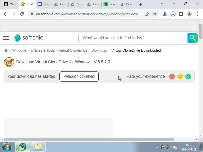Expand the tab search chevron
The image size is (203, 152).
click(x=162, y=4)
